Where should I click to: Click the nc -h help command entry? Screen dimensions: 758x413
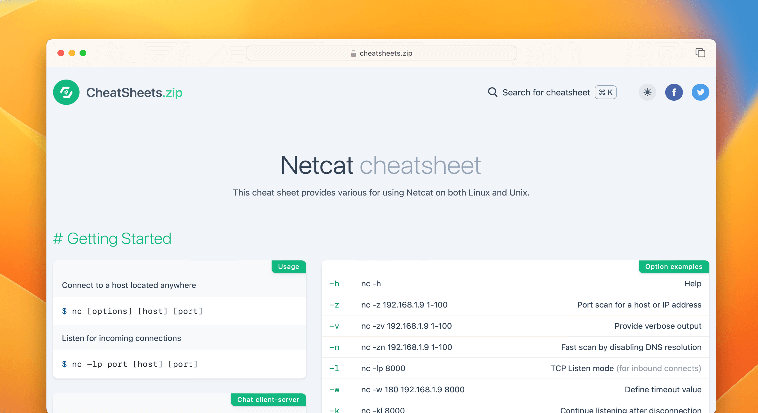[371, 284]
